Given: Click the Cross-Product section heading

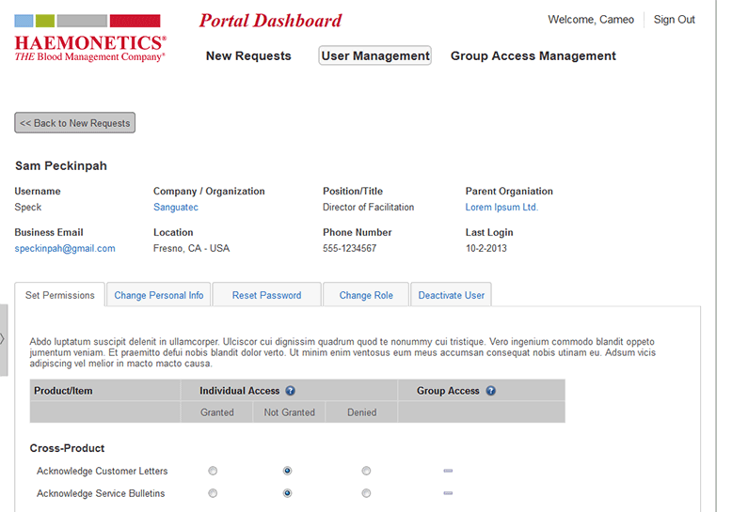Looking at the screenshot, I should pyautogui.click(x=67, y=448).
